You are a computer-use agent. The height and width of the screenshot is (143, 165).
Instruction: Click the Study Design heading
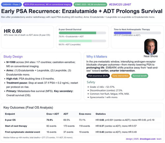[x=13, y=56]
